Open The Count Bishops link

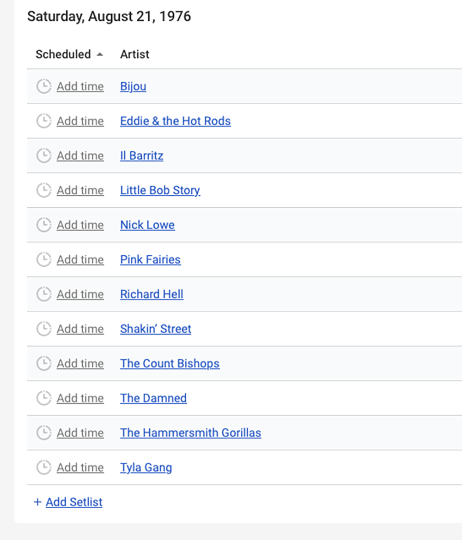[170, 363]
